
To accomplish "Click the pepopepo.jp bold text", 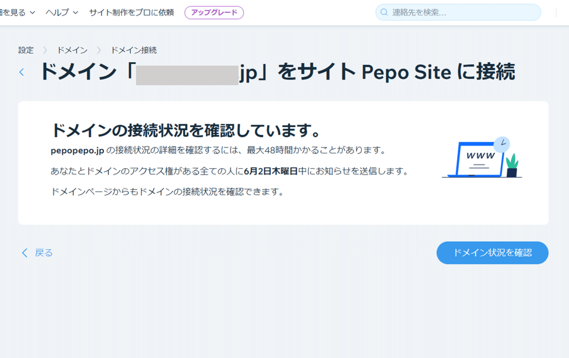I will [77, 151].
